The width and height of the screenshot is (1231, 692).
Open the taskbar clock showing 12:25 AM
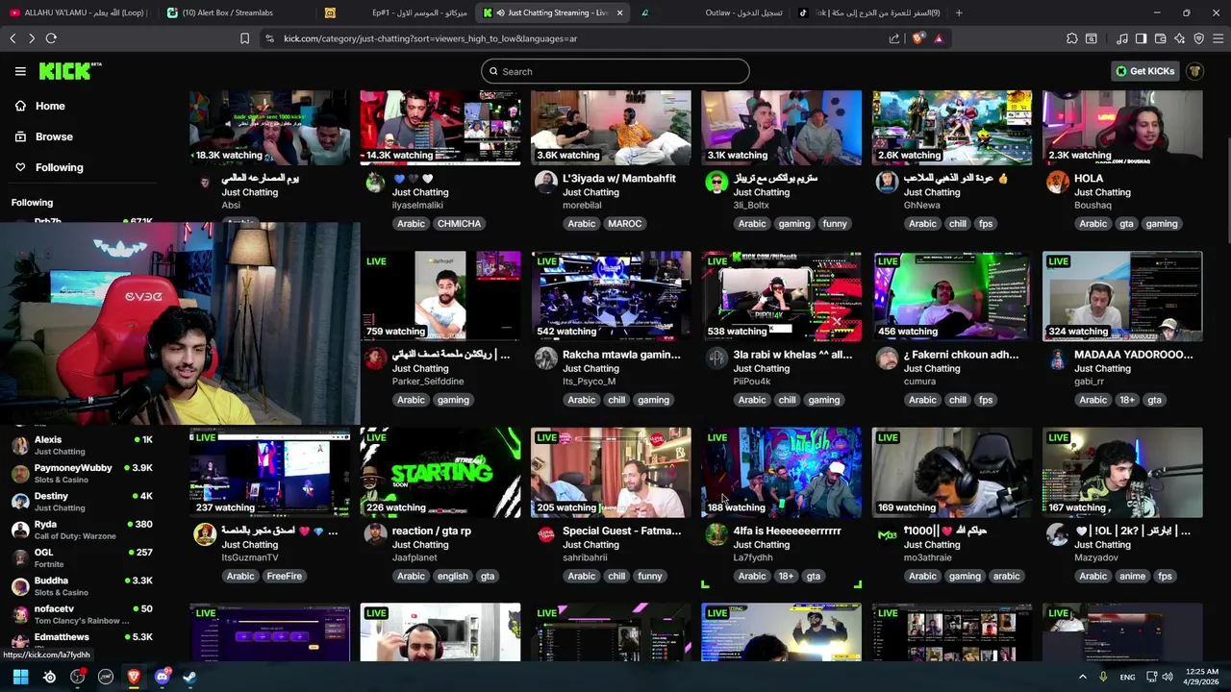(x=1204, y=677)
